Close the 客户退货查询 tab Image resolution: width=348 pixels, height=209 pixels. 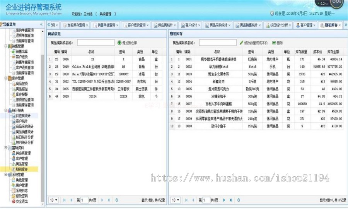click(x=147, y=25)
